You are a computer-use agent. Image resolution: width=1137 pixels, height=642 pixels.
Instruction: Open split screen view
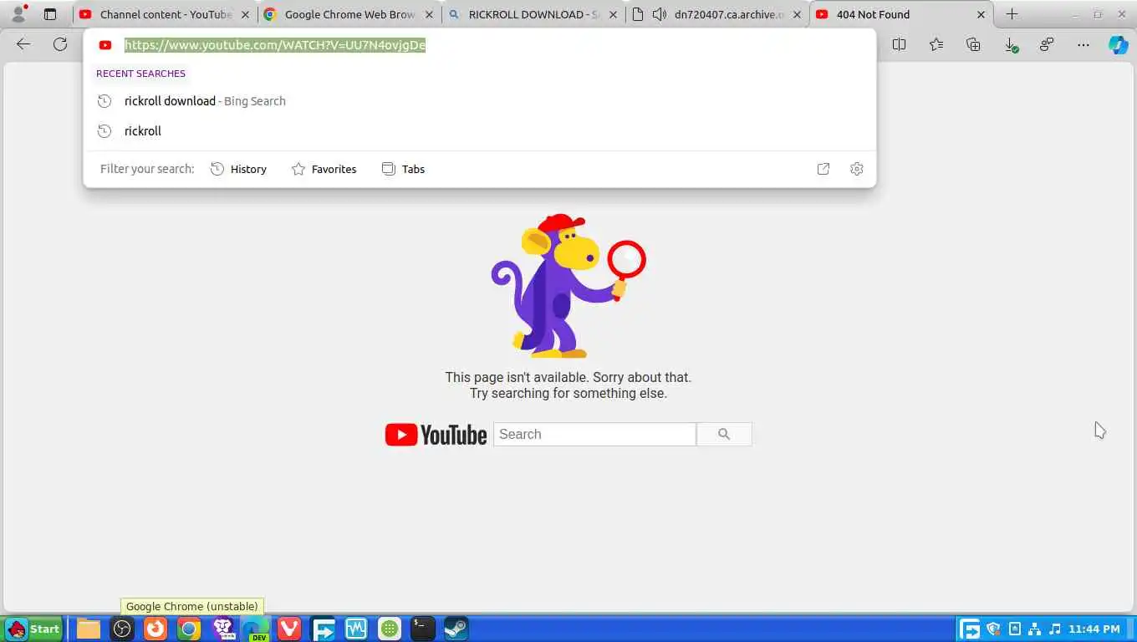click(899, 44)
